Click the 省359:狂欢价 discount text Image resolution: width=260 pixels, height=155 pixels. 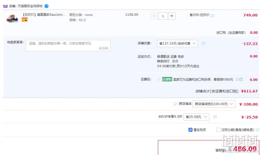(200, 15)
